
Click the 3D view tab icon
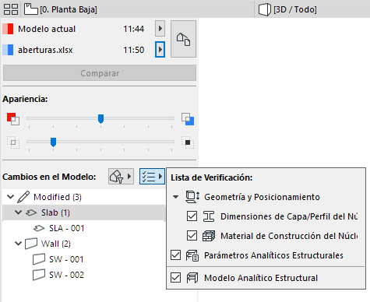pos(265,9)
